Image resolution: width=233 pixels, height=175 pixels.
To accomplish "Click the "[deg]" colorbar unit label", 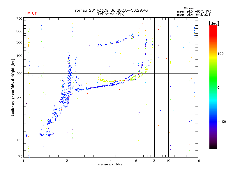I will click(x=214, y=23).
